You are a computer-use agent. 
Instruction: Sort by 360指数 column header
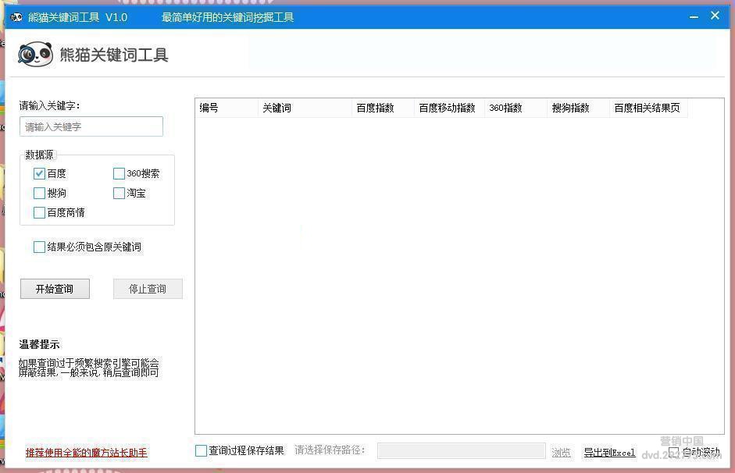[x=516, y=108]
